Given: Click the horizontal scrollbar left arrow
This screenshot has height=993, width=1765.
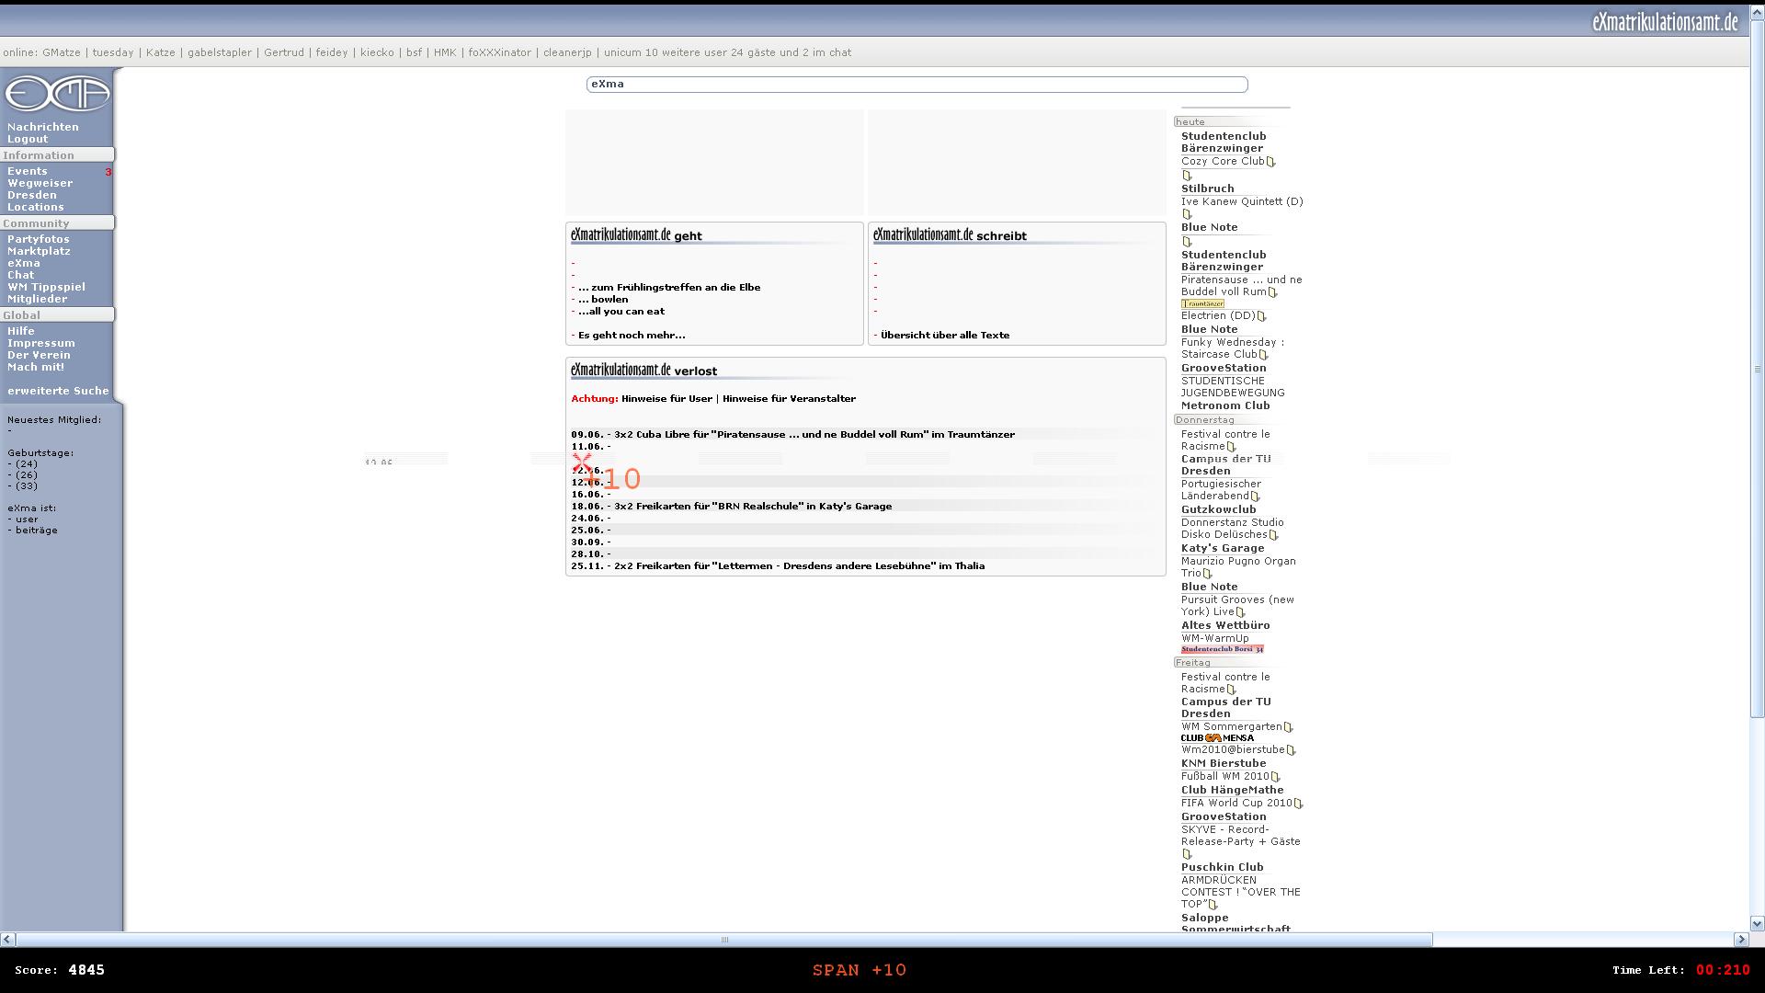Looking at the screenshot, I should (7, 940).
